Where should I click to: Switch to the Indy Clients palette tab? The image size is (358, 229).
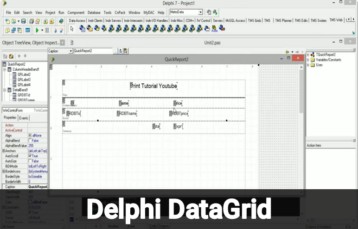(x=95, y=20)
